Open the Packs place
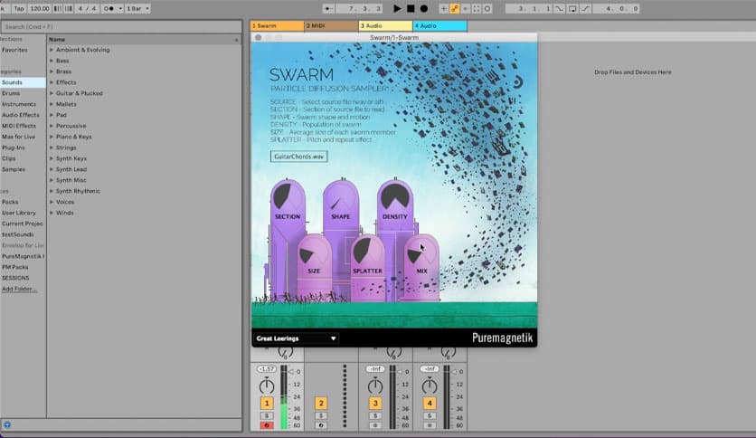This screenshot has height=438, width=756. [10, 202]
